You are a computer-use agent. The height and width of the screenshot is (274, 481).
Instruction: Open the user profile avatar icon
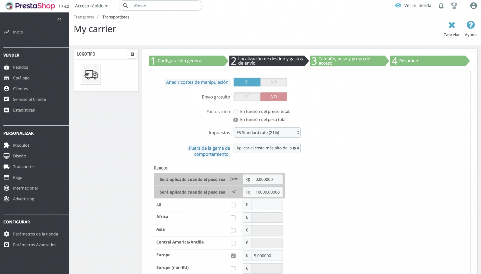473,6
